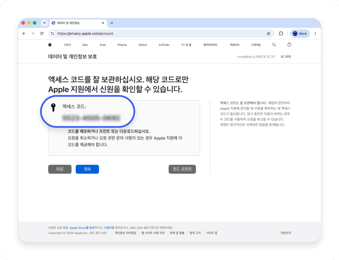Bookmark this page with star icon
Screen dimensions: 339x260
pyautogui.click(x=268, y=33)
